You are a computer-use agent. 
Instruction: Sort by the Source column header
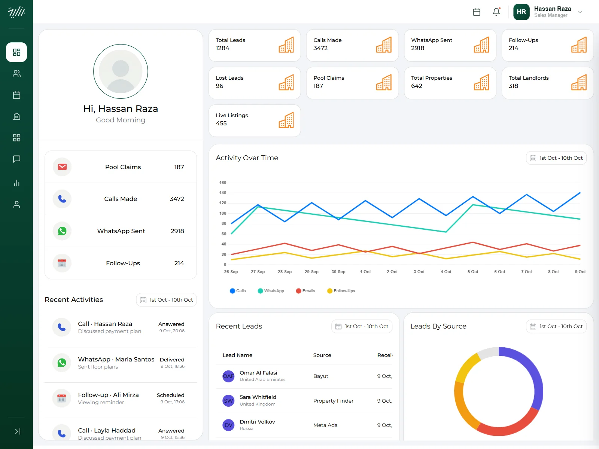coord(322,355)
